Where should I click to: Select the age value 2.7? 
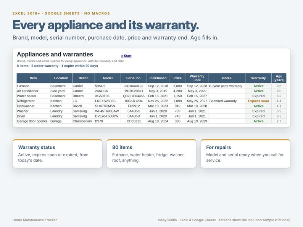tap(279, 121)
